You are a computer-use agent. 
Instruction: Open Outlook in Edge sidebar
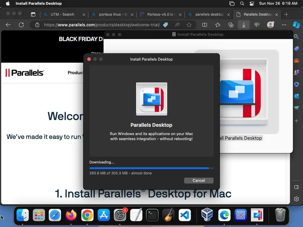pyautogui.click(x=296, y=96)
